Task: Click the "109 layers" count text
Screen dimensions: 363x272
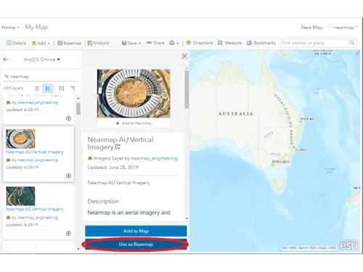Action: (14, 88)
